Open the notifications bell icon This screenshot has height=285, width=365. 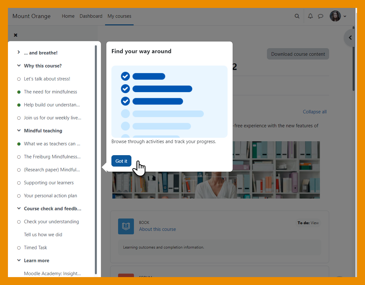click(310, 16)
